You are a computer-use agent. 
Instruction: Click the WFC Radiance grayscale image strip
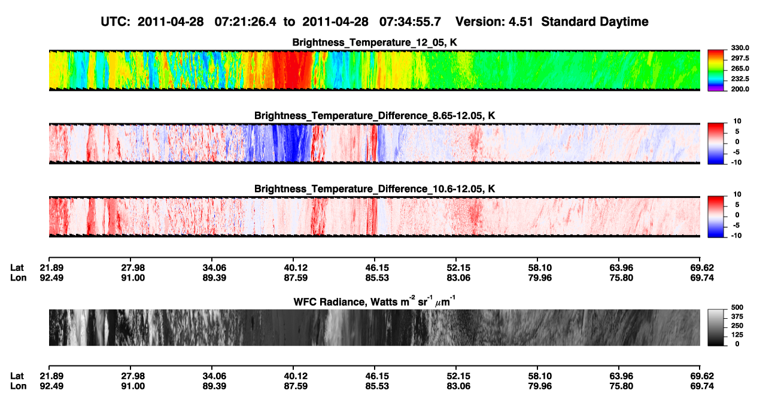374,328
